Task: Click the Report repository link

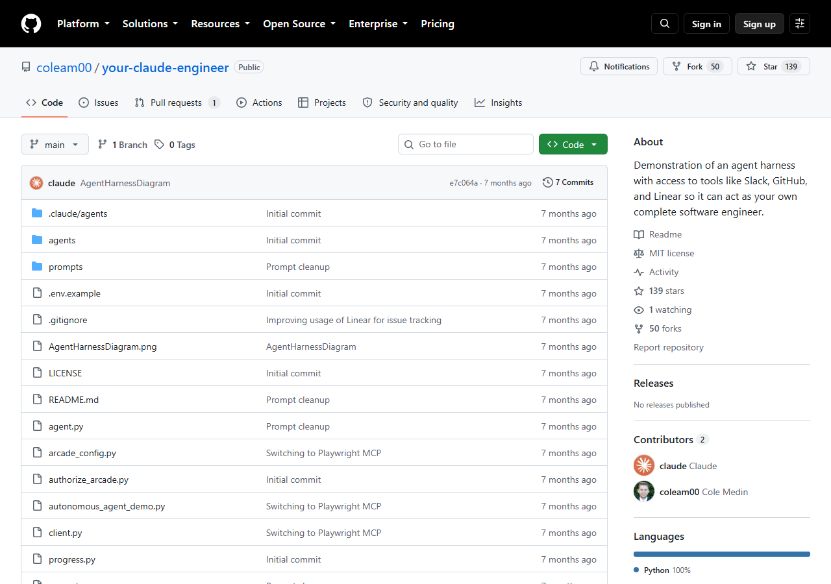Action: (x=669, y=347)
